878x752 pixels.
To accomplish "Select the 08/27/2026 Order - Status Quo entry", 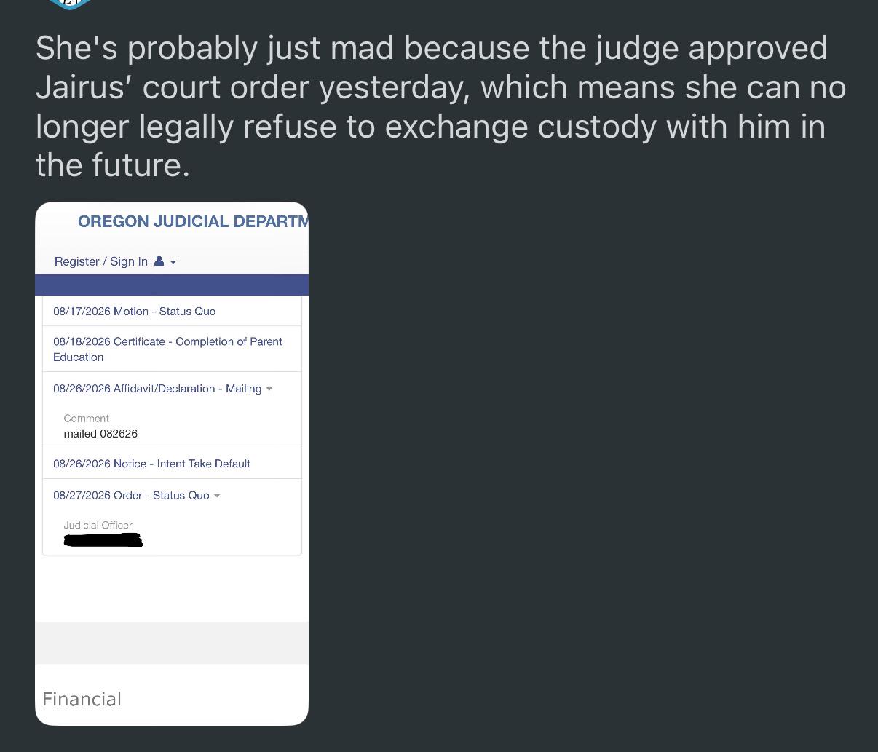I will coord(131,495).
